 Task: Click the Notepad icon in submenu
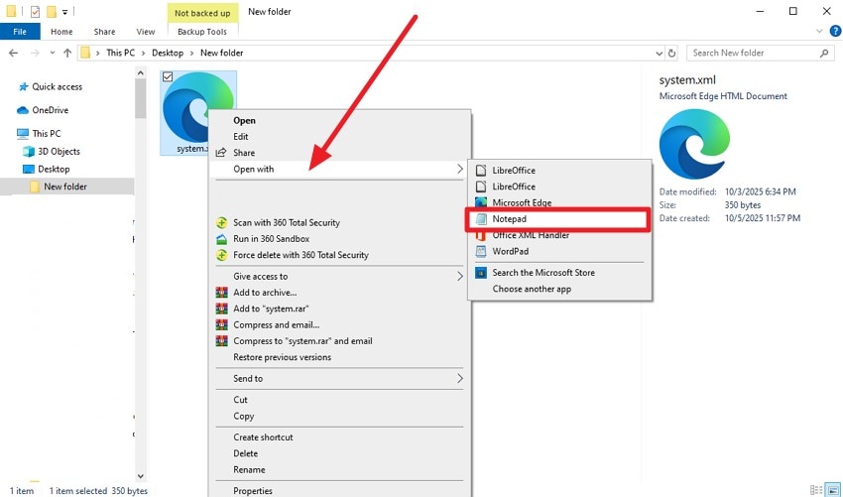(481, 219)
